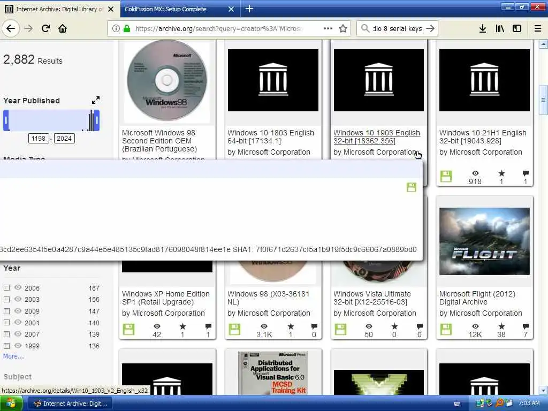Click favorites star on Microsoft Flight card
Viewport: 548px width, 411px height.
[501, 326]
